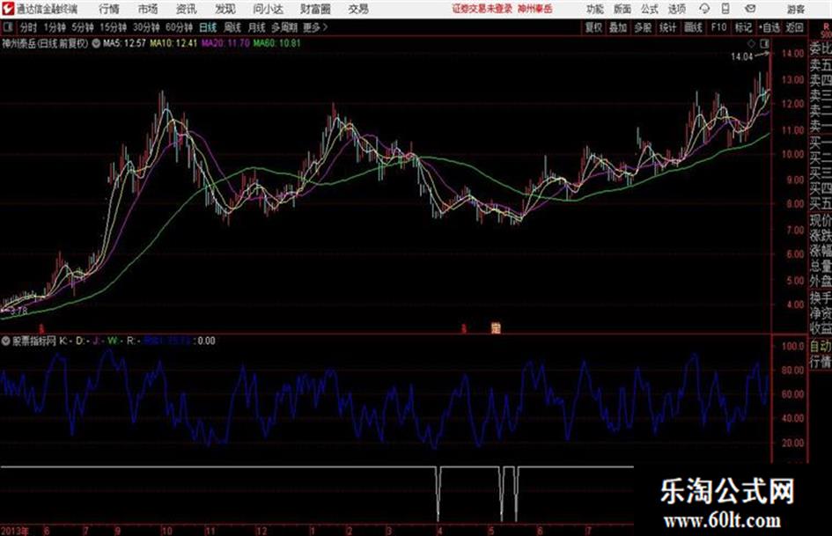
Task: Open dropdown arrow beside 股票指标网 indicator
Action: pos(6,341)
